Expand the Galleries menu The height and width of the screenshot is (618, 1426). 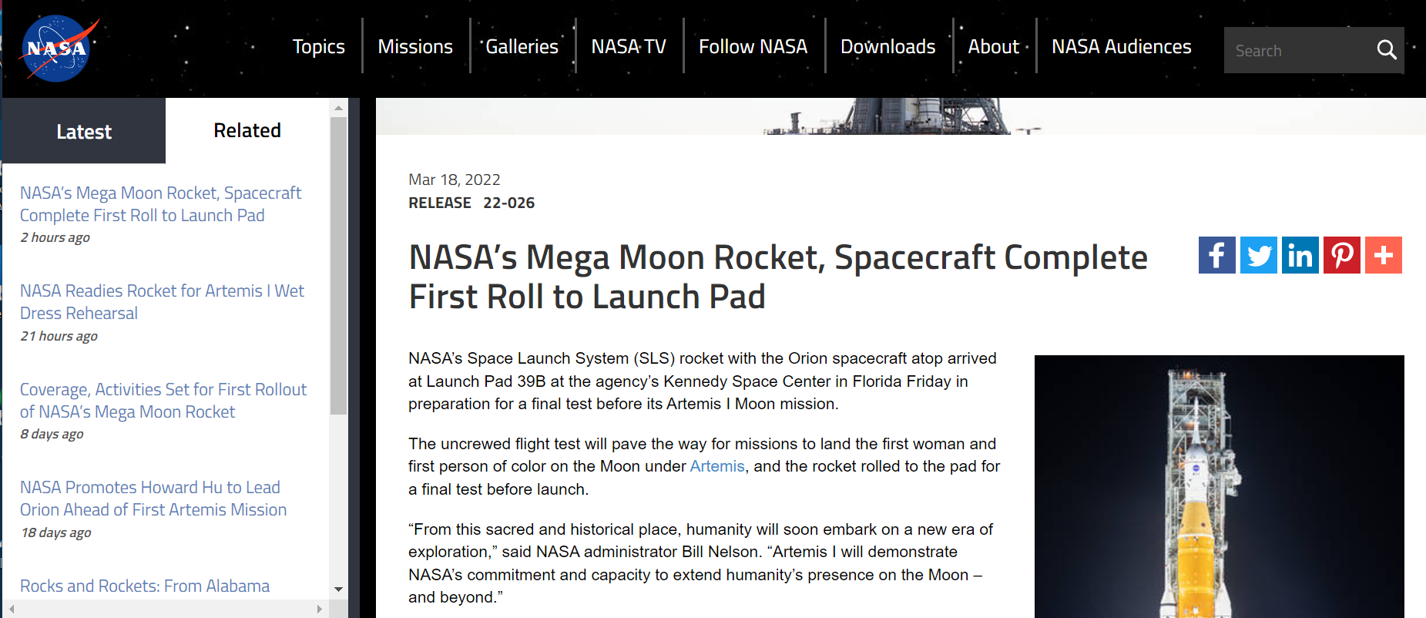(x=522, y=47)
